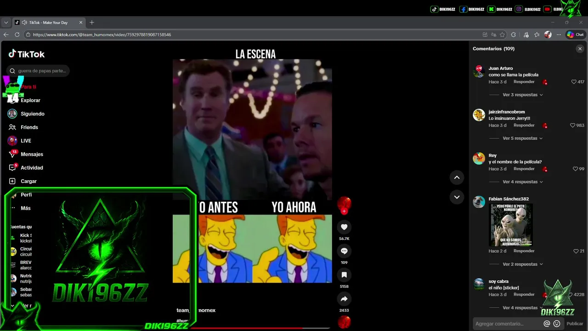Like Fabian Sánchez382's comment
Screen dimensions: 588x331
click(576, 251)
